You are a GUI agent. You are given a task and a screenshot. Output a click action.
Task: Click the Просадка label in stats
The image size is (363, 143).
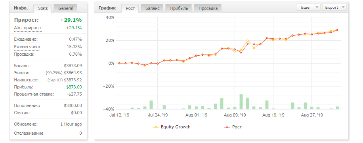click(x=24, y=55)
